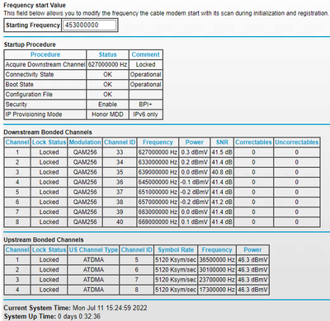The height and width of the screenshot is (321, 330).
Task: Click the upstream Power column header
Action: point(252,249)
